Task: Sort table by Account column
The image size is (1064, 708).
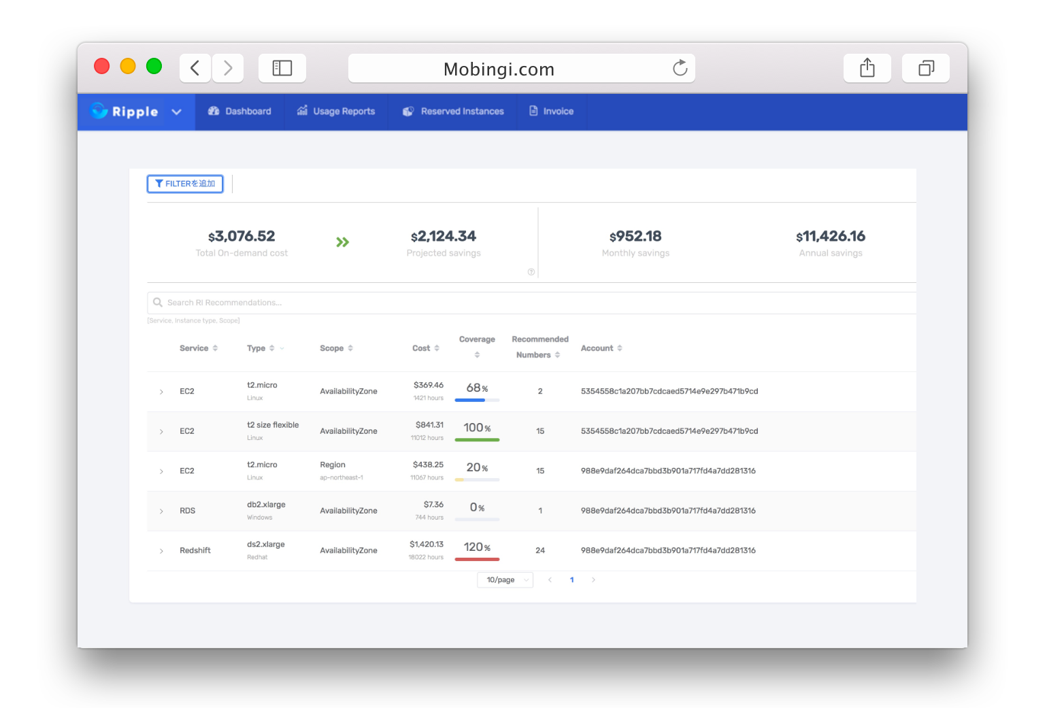Action: (620, 348)
